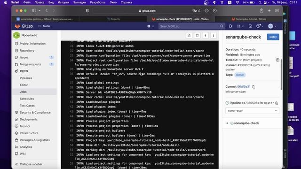Open Infrastructure in sidebar
Viewport: 301px width, 169px height.
(x=29, y=133)
